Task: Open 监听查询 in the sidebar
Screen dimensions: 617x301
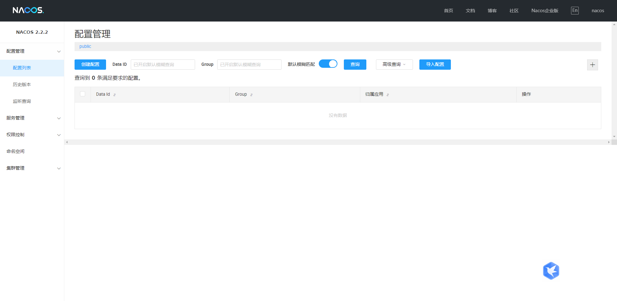Action: [x=22, y=102]
